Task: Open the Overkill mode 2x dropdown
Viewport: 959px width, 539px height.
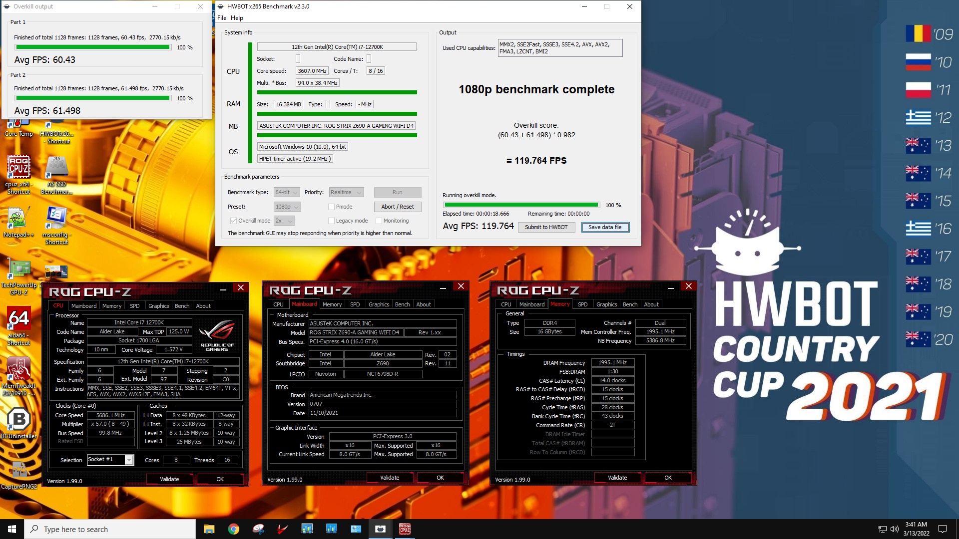Action: click(284, 221)
